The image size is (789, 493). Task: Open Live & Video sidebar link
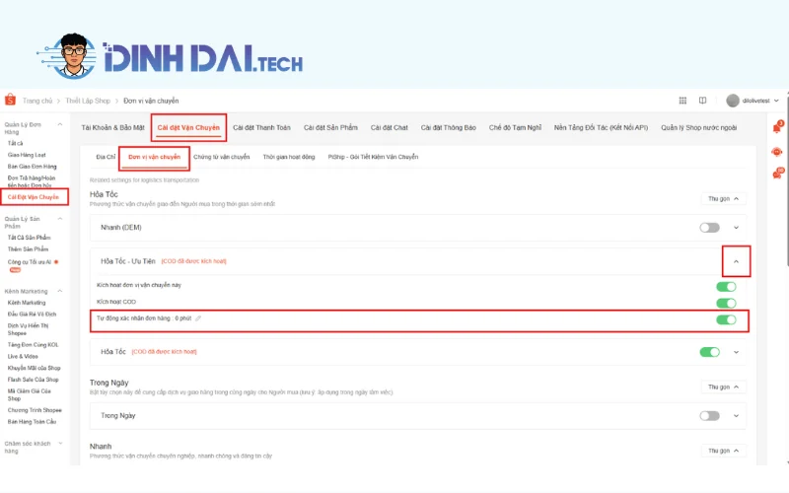(23, 357)
